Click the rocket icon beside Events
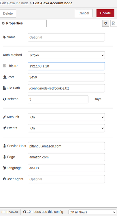The height and width of the screenshot is (216, 117). (x=4, y=128)
